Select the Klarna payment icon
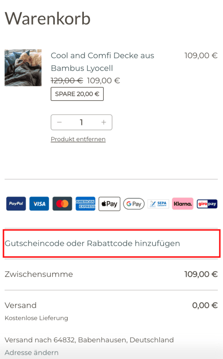The height and width of the screenshot is (359, 223). [183, 204]
